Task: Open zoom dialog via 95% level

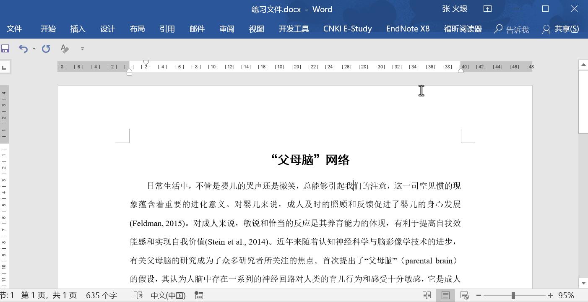Action: point(566,295)
